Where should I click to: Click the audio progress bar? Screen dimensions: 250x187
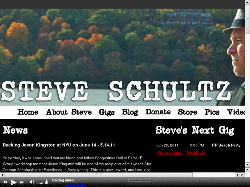click(139, 180)
